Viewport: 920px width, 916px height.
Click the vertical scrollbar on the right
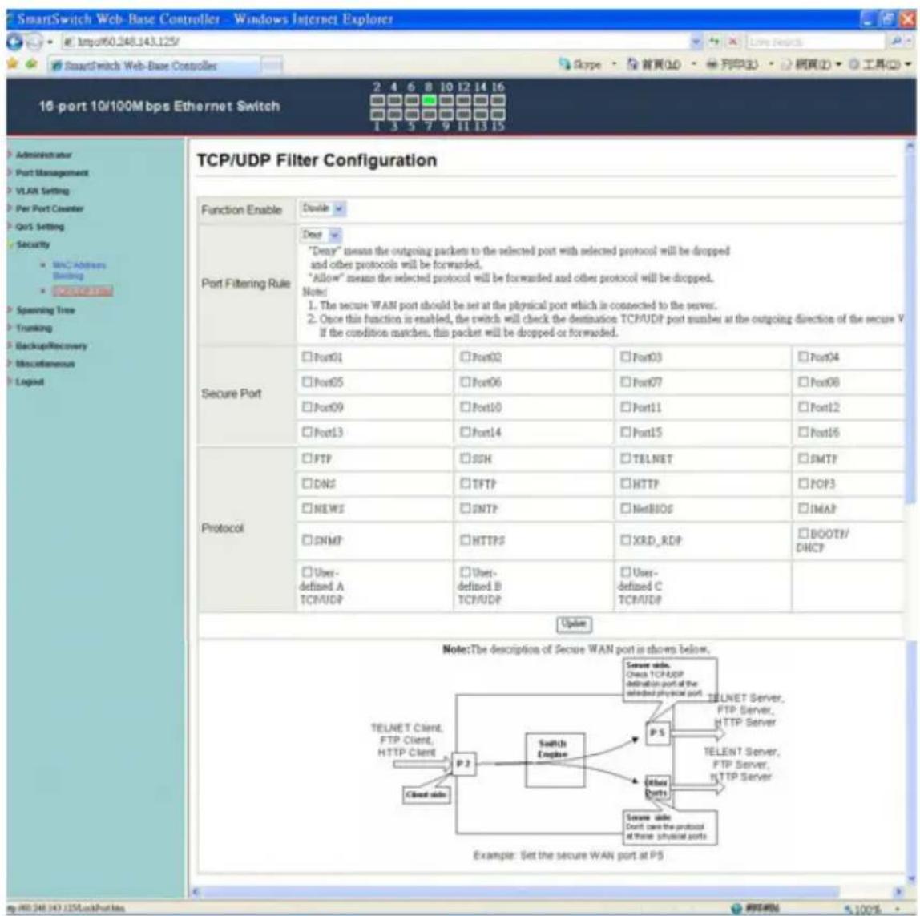tap(910, 329)
